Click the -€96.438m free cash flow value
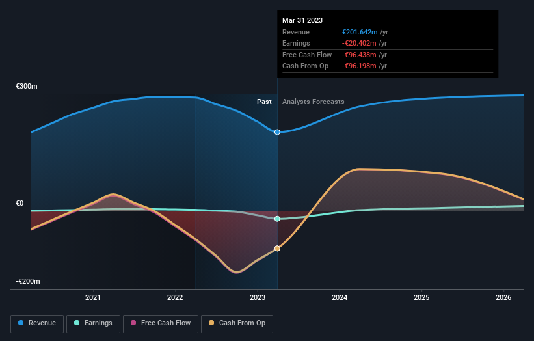Viewport: 534px width, 341px height. coord(359,55)
